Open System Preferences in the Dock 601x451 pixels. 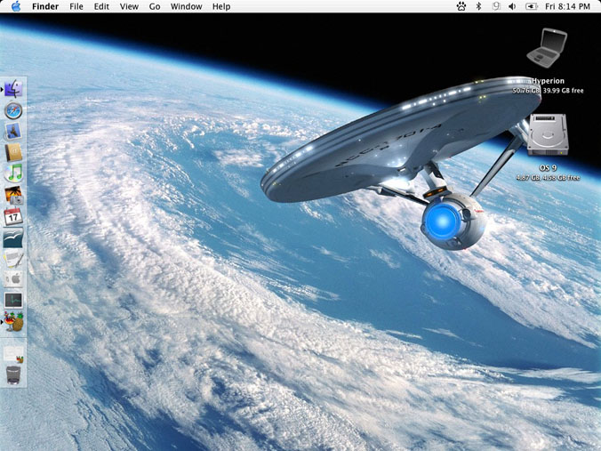14,279
